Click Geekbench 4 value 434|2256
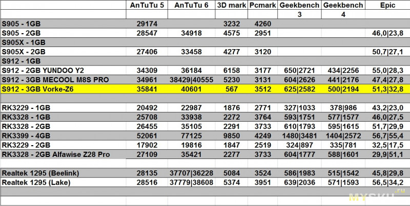 click(343, 71)
